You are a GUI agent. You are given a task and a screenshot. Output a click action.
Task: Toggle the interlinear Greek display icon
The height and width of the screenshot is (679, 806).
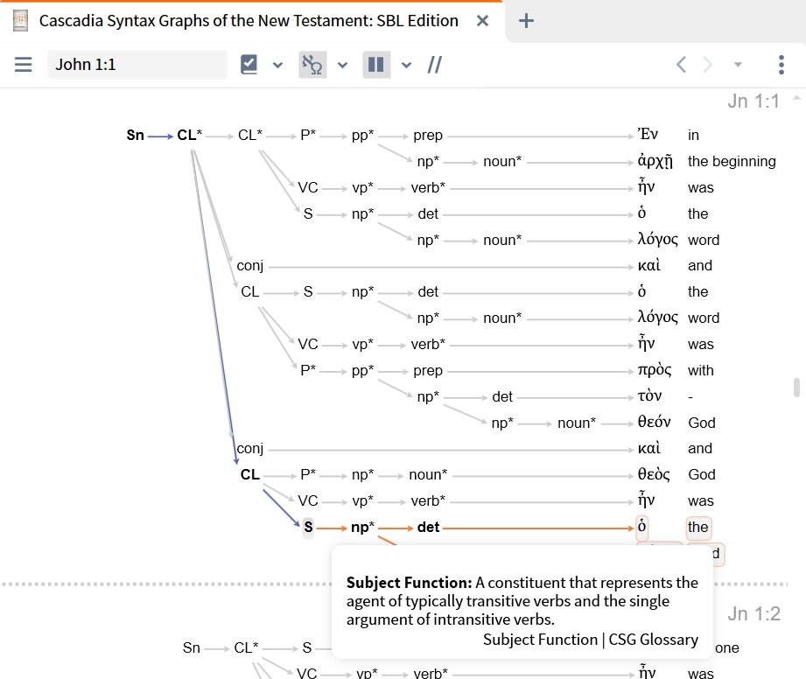click(x=312, y=65)
